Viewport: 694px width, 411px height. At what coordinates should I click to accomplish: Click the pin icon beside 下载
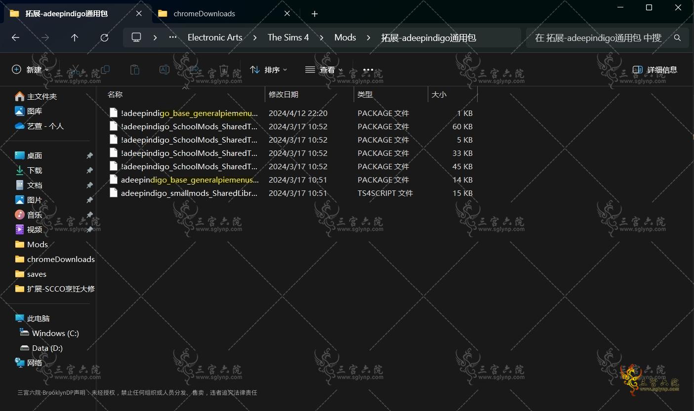[89, 170]
